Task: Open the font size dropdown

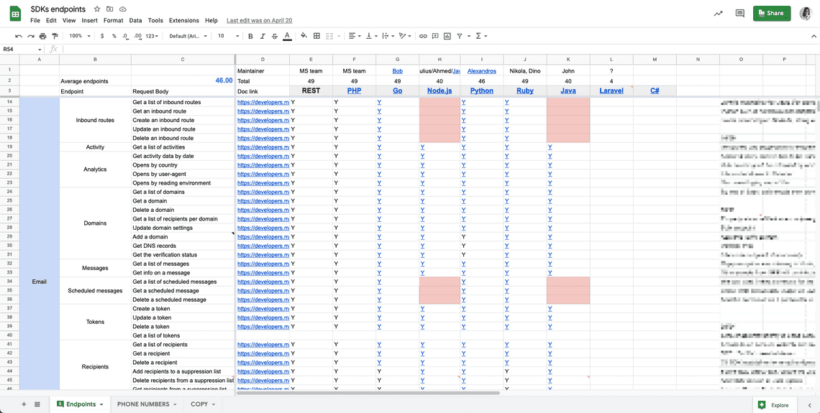Action: coord(227,36)
